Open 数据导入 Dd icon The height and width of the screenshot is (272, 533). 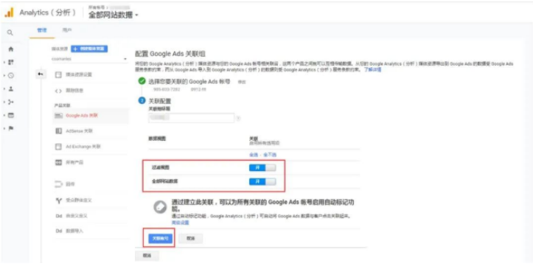coord(58,231)
